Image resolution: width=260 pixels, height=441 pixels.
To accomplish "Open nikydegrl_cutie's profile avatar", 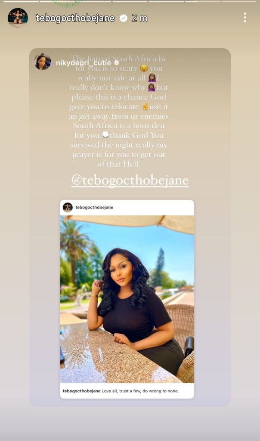I will point(43,61).
